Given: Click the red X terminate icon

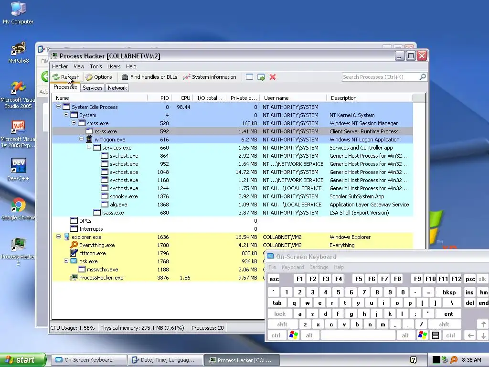Looking at the screenshot, I should [273, 77].
